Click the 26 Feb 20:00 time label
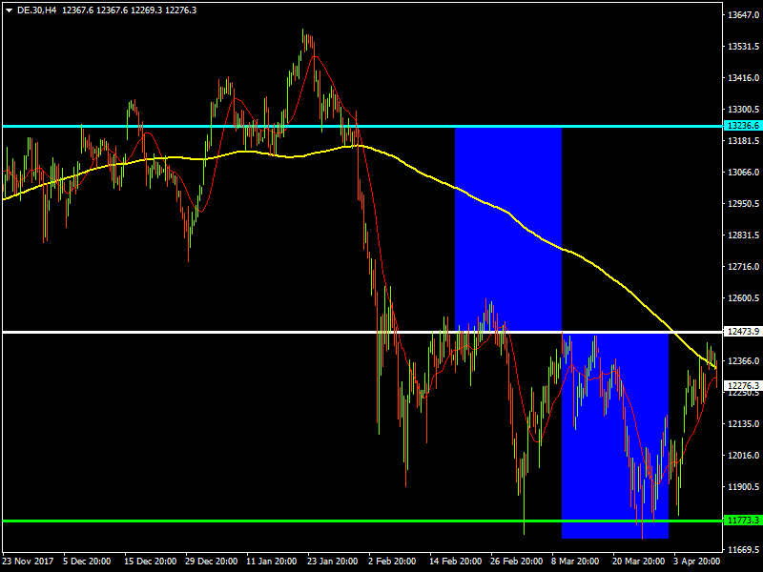Image resolution: width=763 pixels, height=572 pixels. (x=515, y=562)
